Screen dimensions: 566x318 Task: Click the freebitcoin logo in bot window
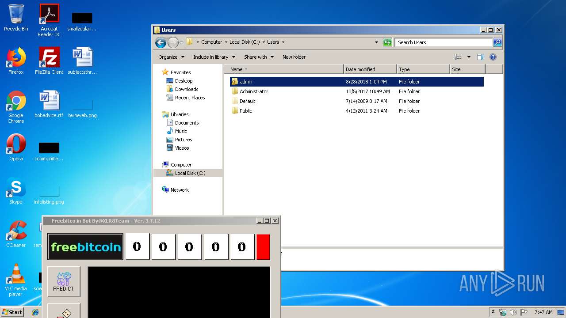85,247
